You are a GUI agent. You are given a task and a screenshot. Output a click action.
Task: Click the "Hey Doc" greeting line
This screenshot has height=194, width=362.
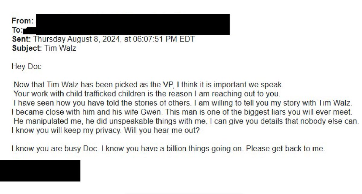click(26, 66)
